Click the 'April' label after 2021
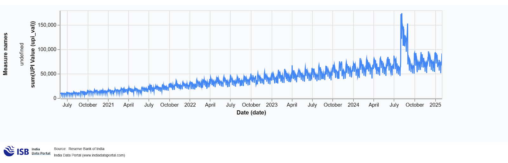508x163 pixels. [129, 105]
